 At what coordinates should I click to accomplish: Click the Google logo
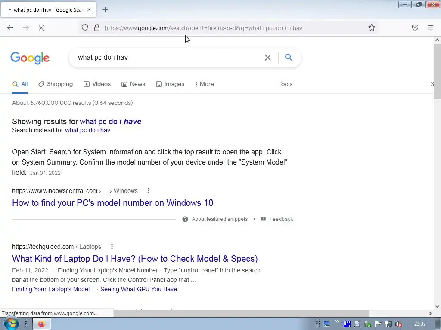[x=30, y=58]
